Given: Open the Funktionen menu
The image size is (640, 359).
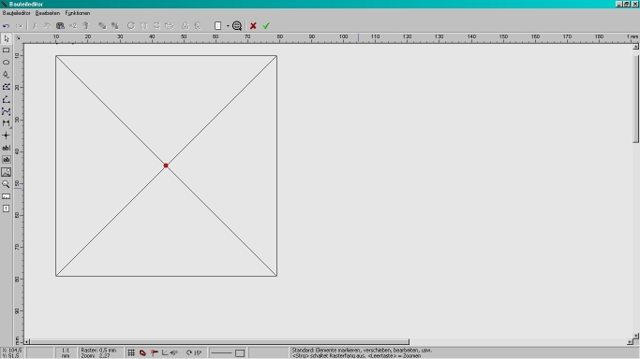Looking at the screenshot, I should 78,13.
